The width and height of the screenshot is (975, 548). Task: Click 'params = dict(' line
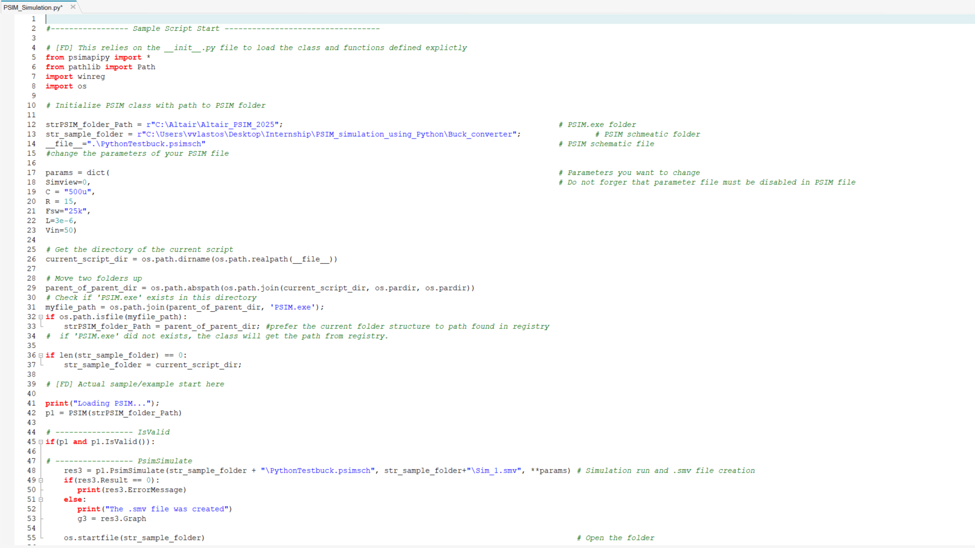[78, 173]
